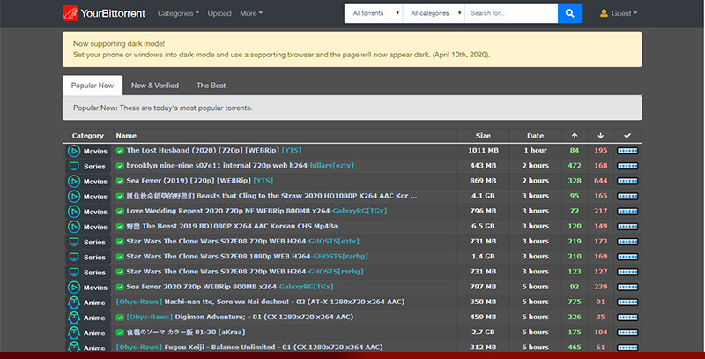Click size value 6.5 GB
705x359 pixels.
click(x=483, y=227)
